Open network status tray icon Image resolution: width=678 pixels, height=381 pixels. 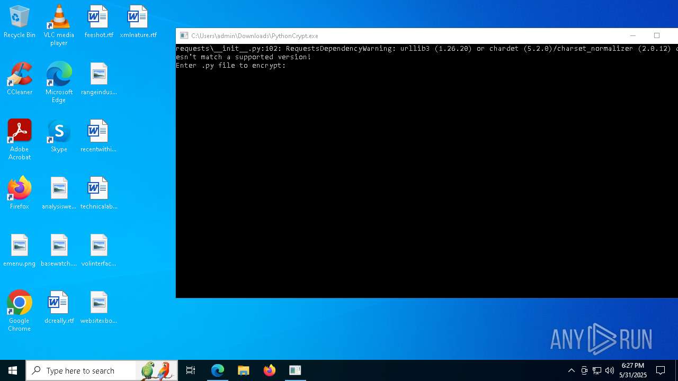(597, 370)
